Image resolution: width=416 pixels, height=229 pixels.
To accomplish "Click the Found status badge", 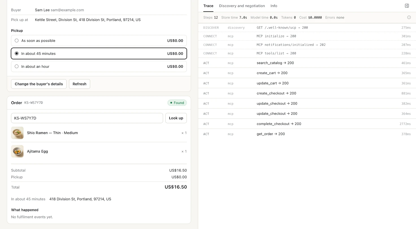I will [x=177, y=103].
